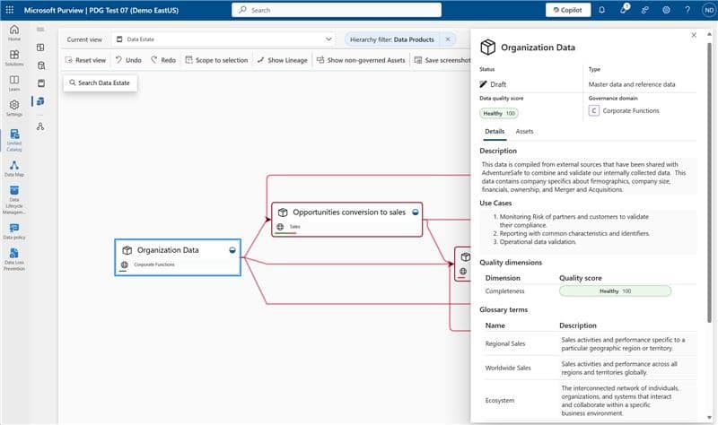
Task: Close the Organization Data details panel
Action: [694, 35]
